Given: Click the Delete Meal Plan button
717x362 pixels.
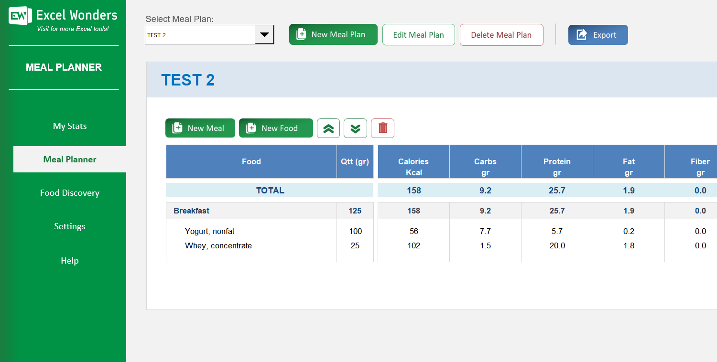Looking at the screenshot, I should click(x=501, y=34).
